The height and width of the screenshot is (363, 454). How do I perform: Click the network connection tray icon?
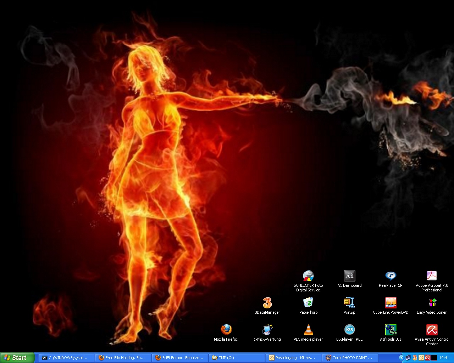click(x=408, y=358)
